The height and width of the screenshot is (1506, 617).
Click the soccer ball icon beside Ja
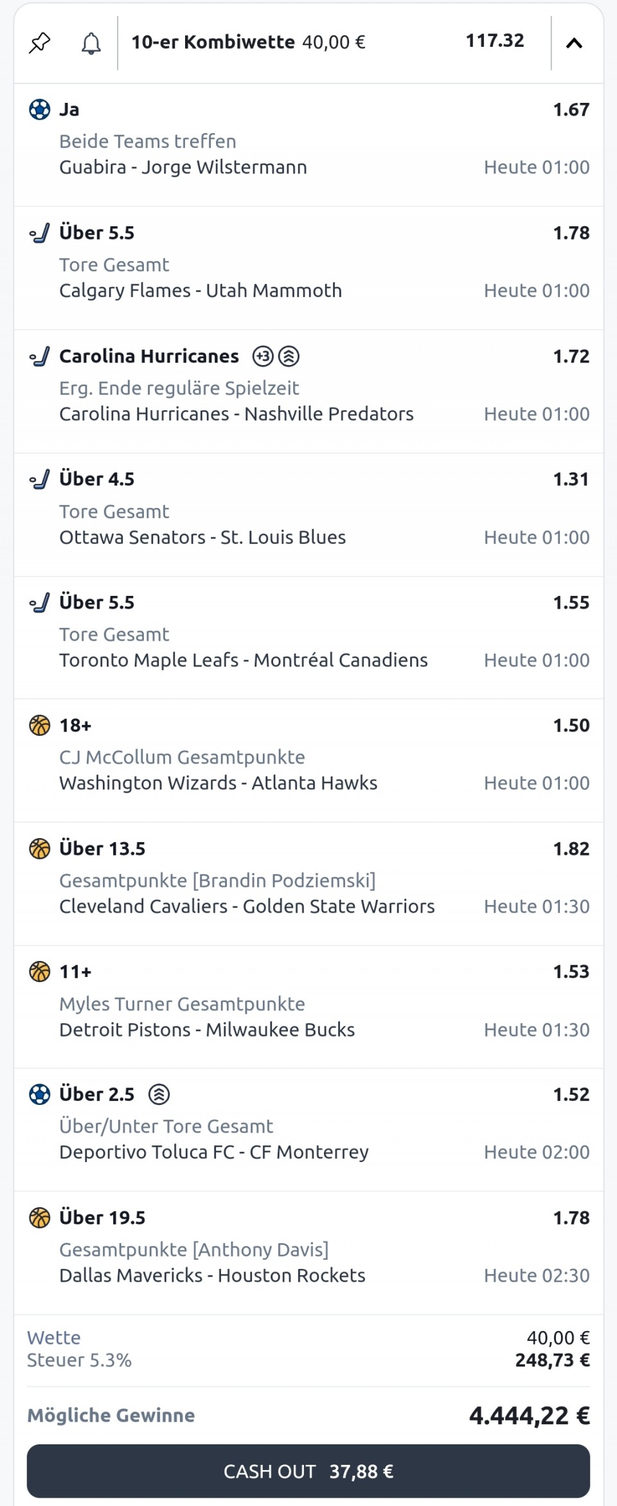(x=40, y=110)
